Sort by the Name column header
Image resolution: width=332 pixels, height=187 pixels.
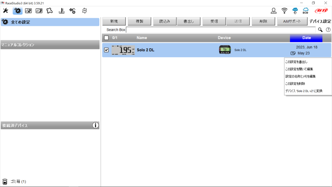click(142, 38)
